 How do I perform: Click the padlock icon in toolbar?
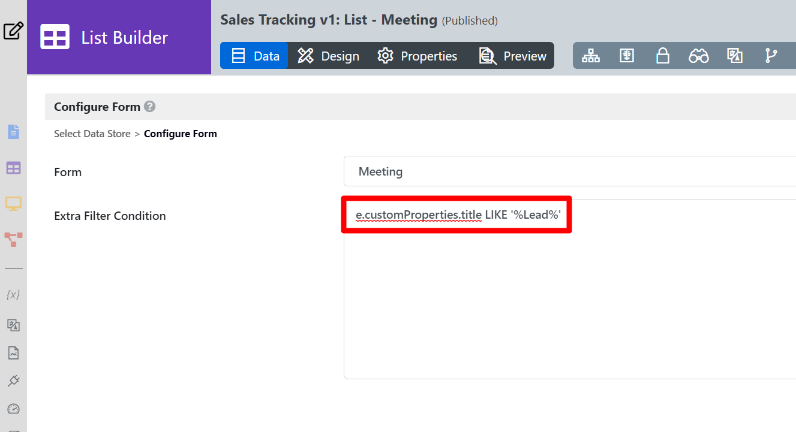point(662,56)
